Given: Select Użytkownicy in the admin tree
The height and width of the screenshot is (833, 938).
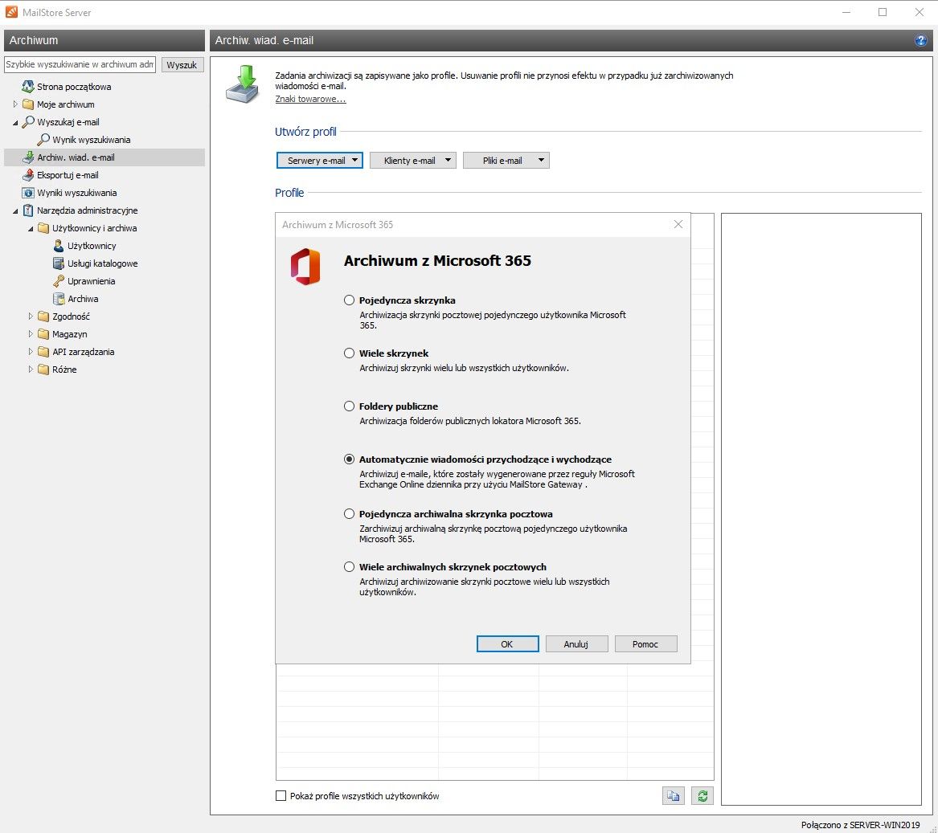Looking at the screenshot, I should point(92,246).
